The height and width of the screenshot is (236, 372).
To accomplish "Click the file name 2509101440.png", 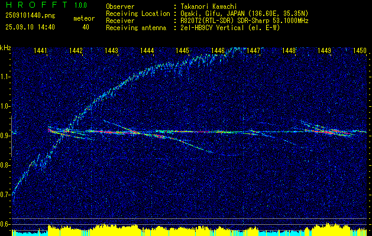I will 30,16.
